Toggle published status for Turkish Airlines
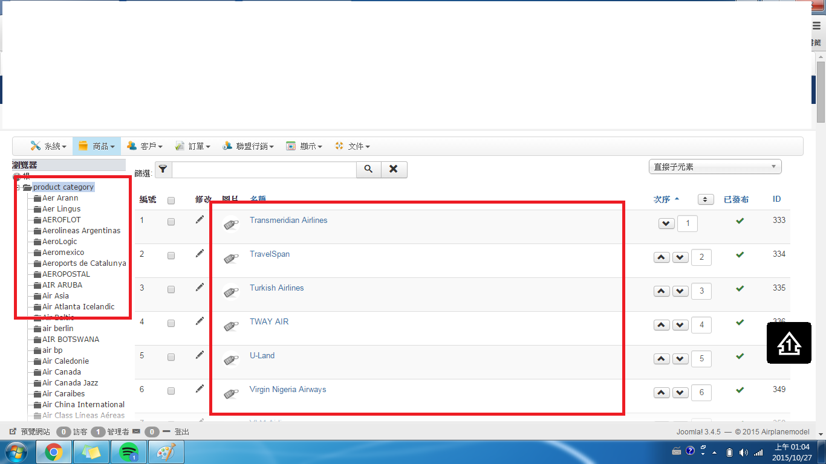826x464 pixels. (x=740, y=289)
